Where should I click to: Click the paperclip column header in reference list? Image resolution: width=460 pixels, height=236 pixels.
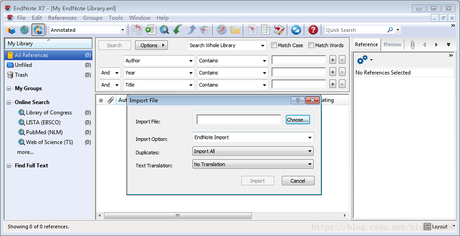point(110,100)
